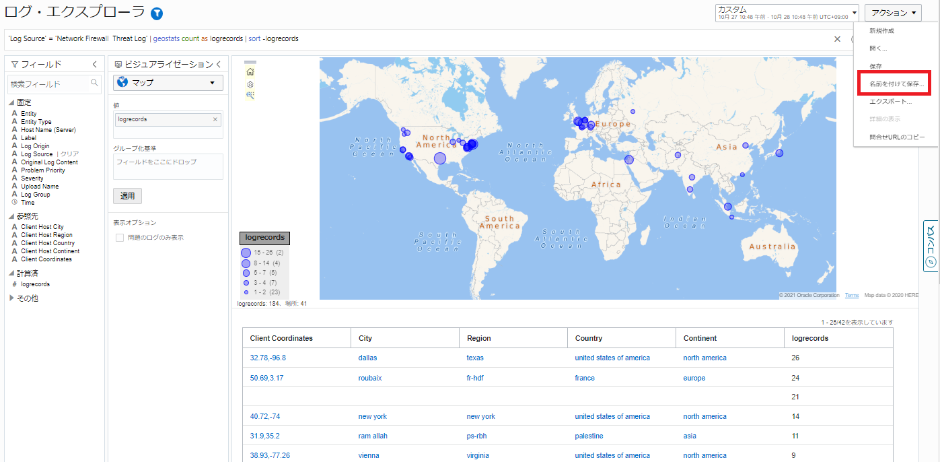This screenshot has height=462, width=940.
Task: Select 問合せURLのコピー menu entry
Action: [897, 137]
